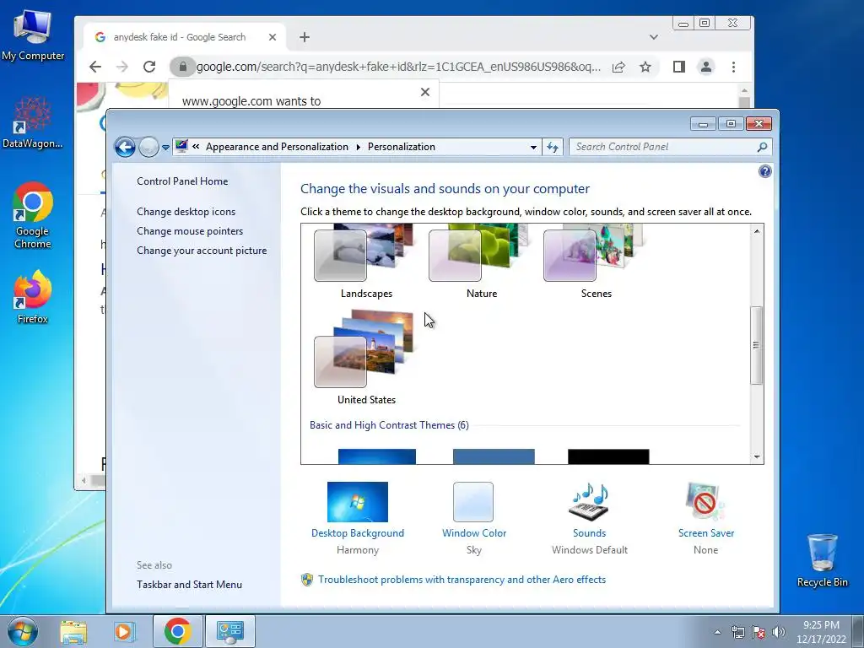Click the Control Panel back arrow button
The image size is (864, 648).
125,147
